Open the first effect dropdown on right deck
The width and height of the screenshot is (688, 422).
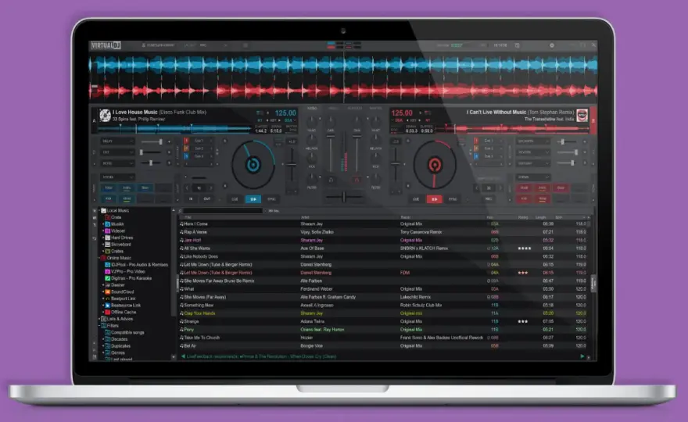point(533,141)
